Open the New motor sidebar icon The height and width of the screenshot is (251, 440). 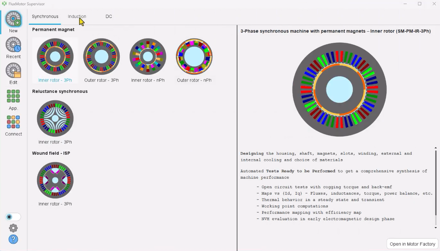pos(13,19)
